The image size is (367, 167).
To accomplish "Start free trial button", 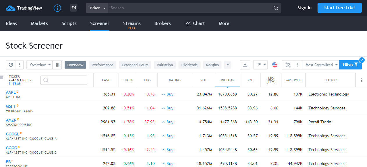I will pos(339,8).
